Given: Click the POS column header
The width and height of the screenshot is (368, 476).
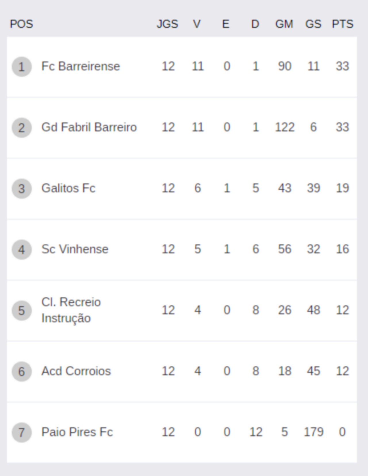Looking at the screenshot, I should [x=22, y=24].
